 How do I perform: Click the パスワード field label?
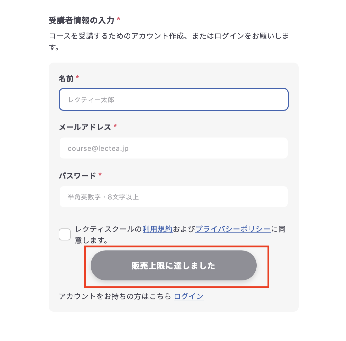pos(77,175)
